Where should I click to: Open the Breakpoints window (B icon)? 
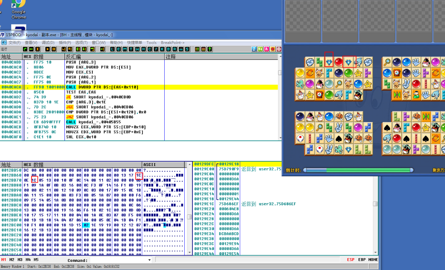168,49
